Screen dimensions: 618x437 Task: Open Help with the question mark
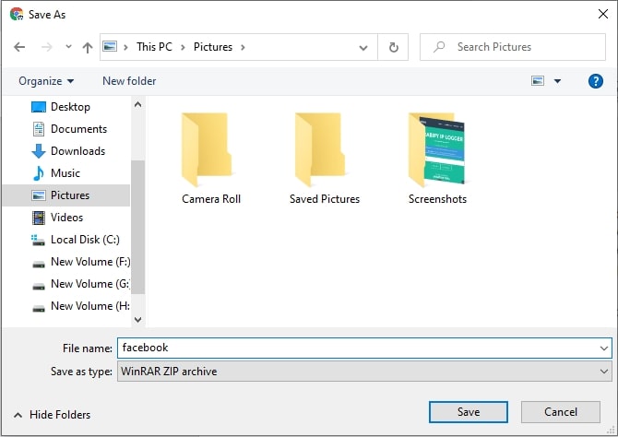(x=596, y=81)
